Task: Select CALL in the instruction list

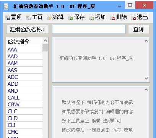Action: (x=24, y=98)
